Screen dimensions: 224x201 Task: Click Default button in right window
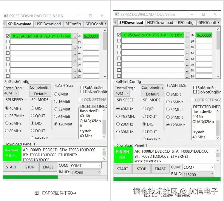(152, 94)
